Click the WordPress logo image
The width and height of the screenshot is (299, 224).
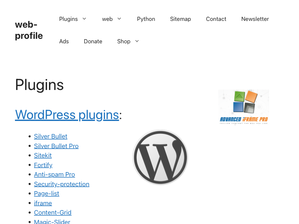[160, 157]
